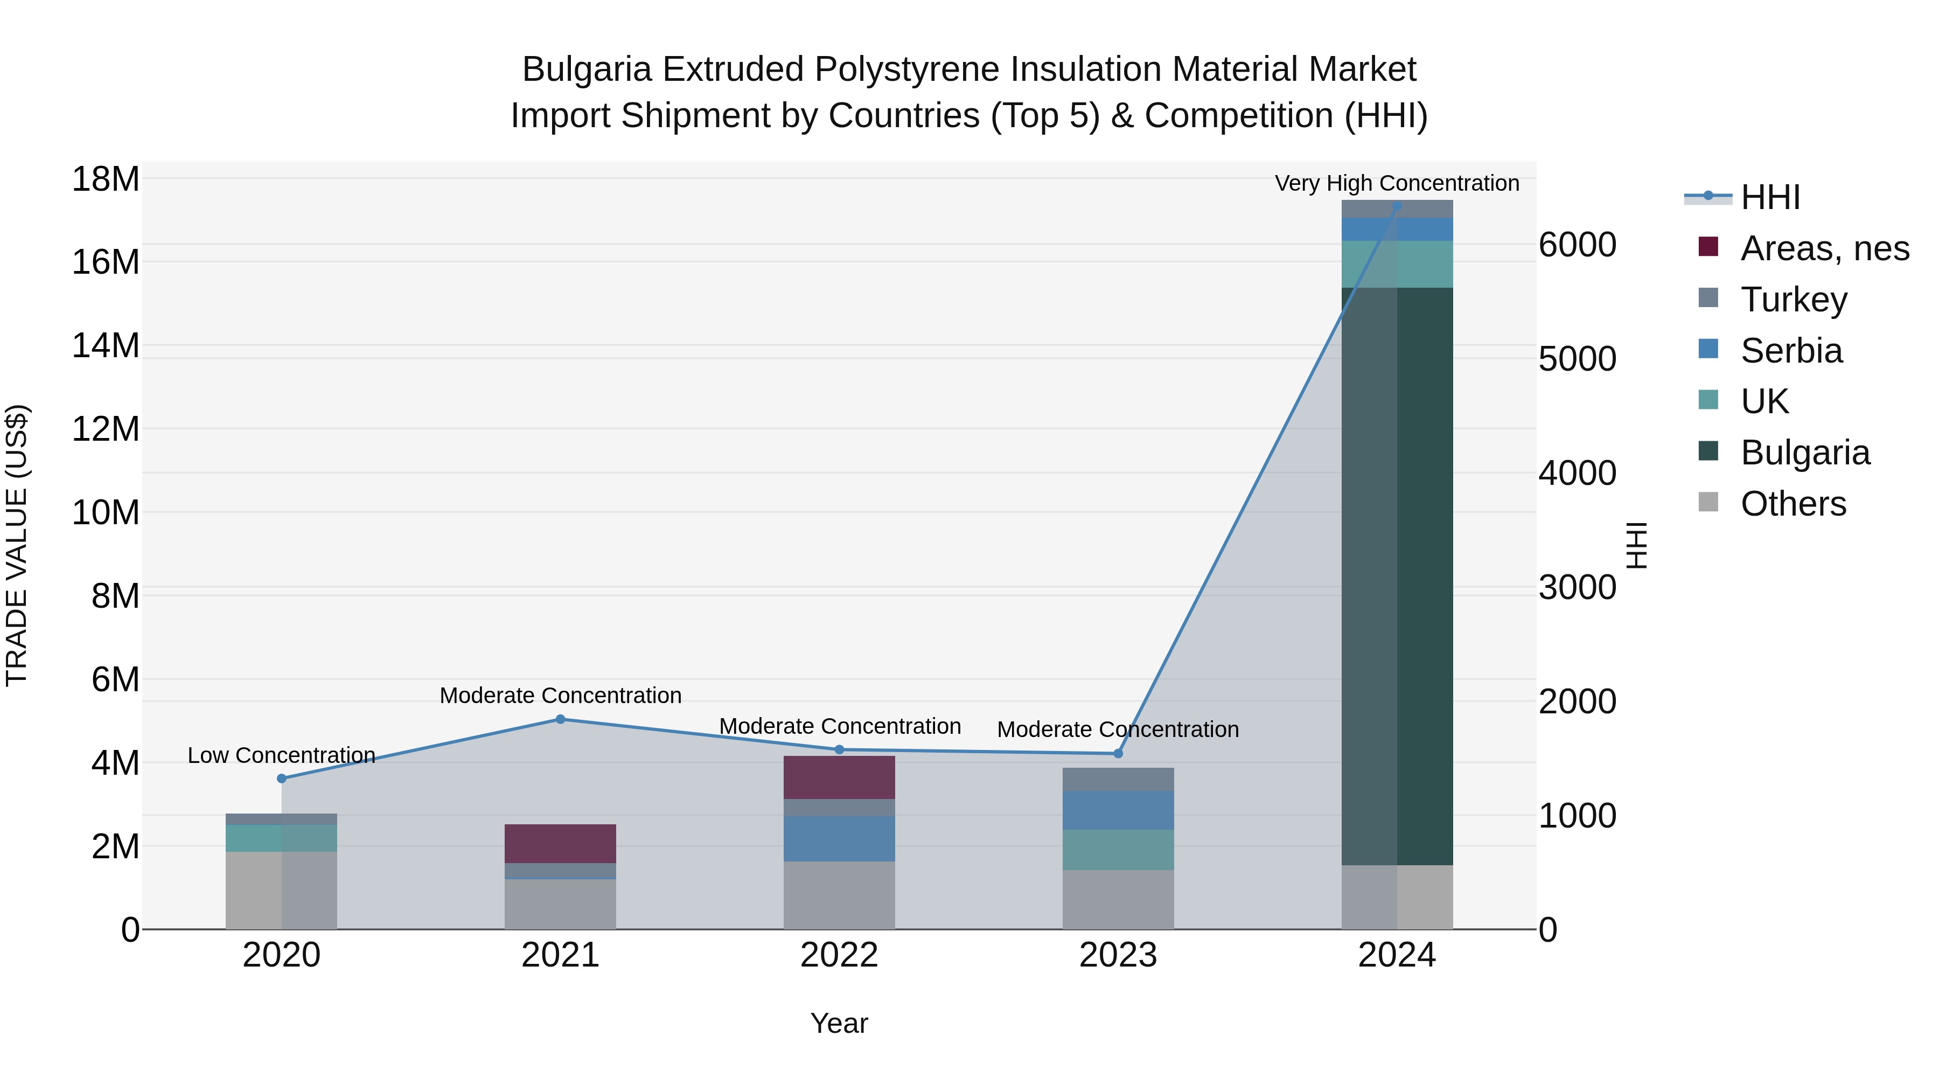Select the 2020 HHI data point

click(x=282, y=779)
